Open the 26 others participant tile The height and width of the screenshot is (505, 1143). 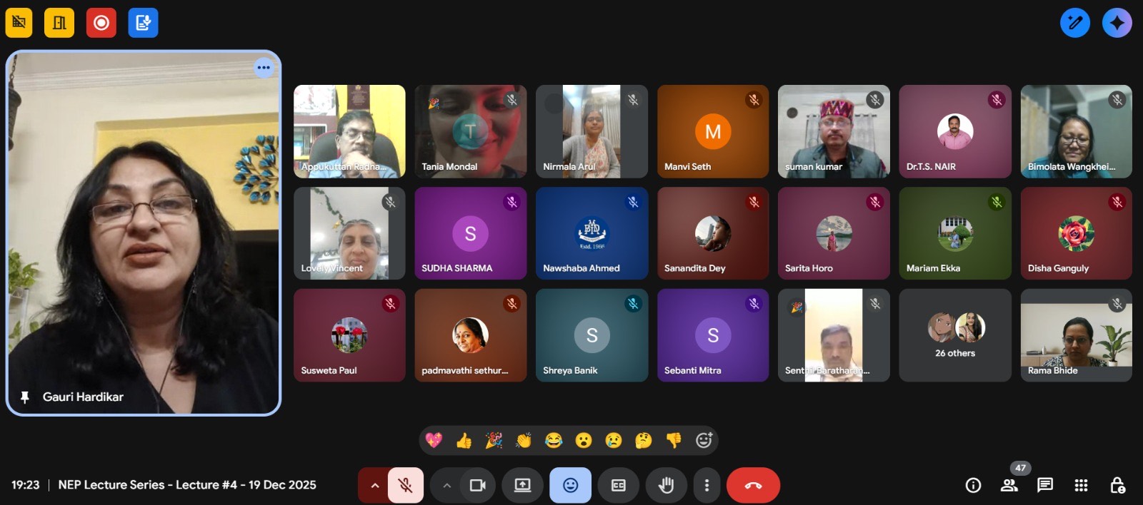[x=955, y=335]
